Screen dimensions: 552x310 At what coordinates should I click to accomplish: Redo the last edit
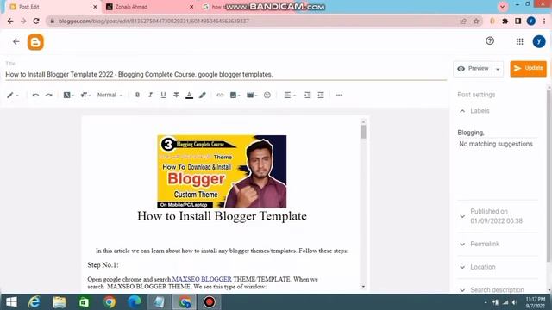click(x=49, y=96)
